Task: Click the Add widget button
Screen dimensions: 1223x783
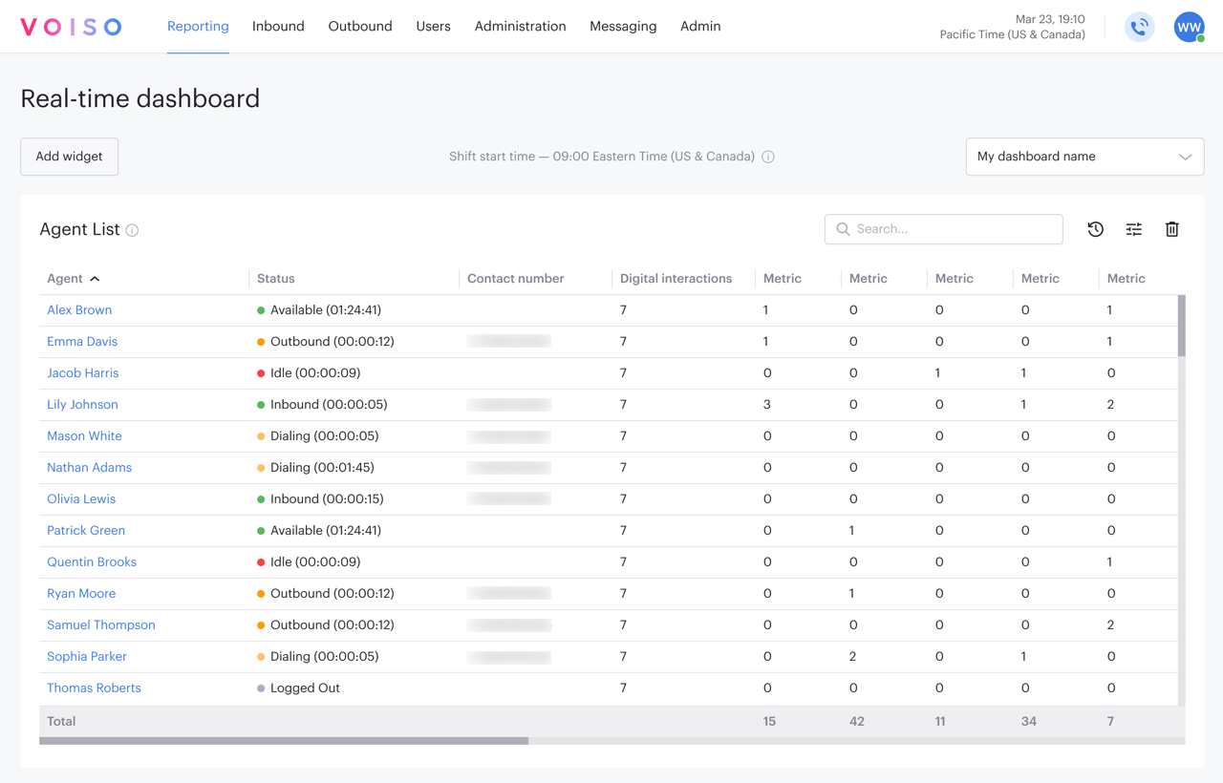Action: pyautogui.click(x=69, y=156)
